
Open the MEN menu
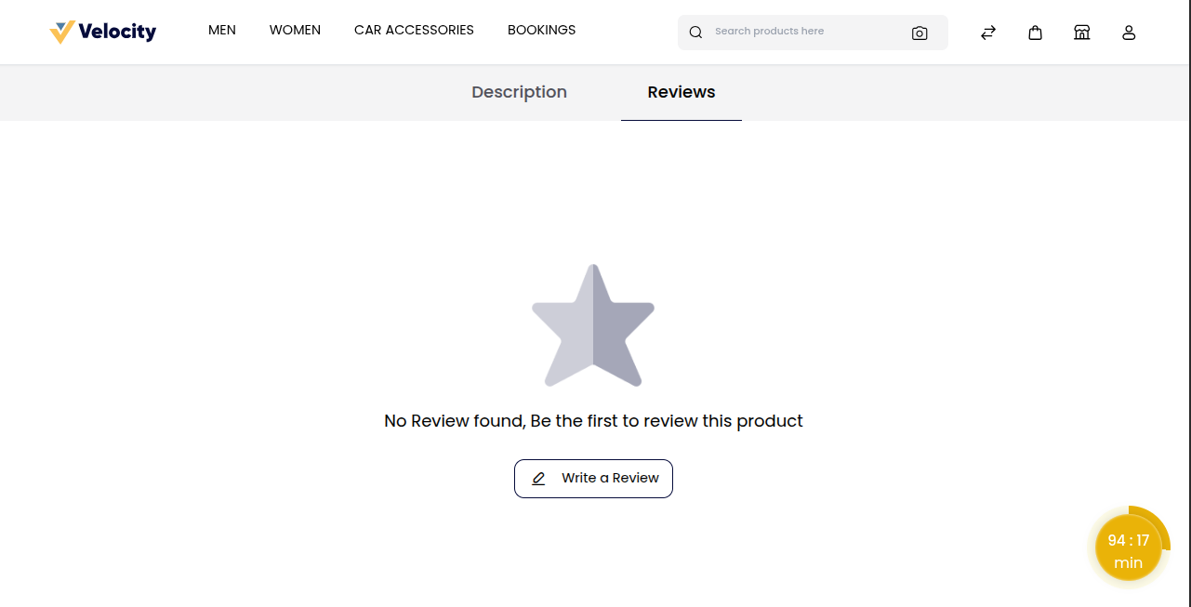click(222, 30)
